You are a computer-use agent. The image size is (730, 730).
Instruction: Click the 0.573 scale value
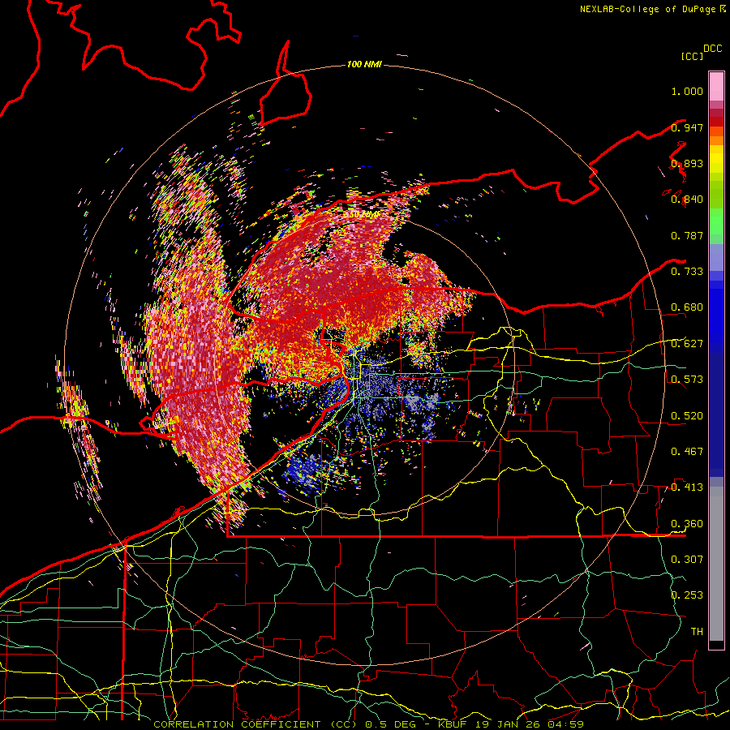(687, 380)
